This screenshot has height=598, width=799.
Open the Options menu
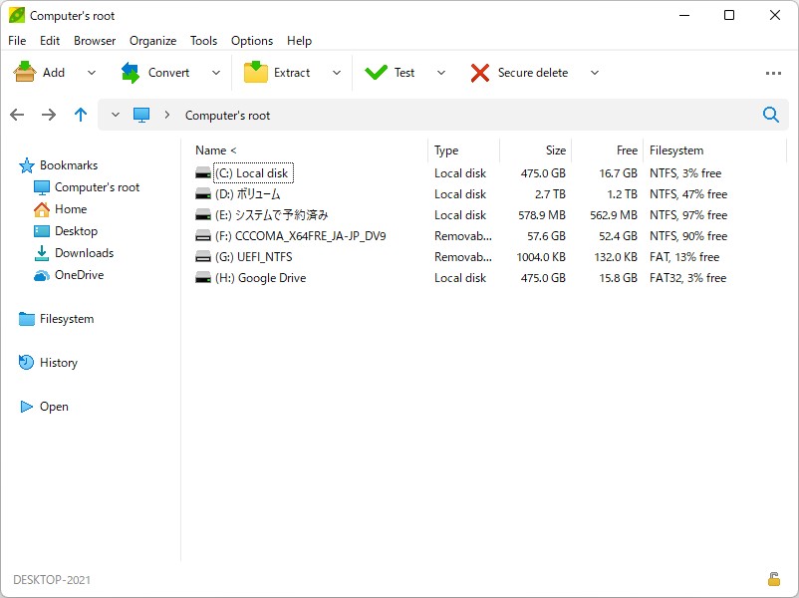[x=251, y=41]
